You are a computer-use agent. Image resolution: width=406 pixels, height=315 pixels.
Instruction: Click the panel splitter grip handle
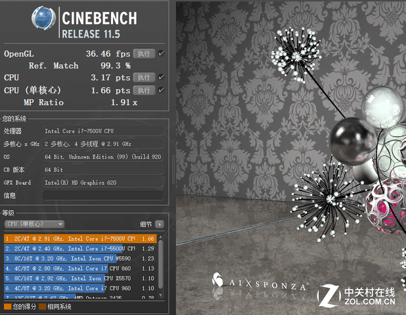173,170
